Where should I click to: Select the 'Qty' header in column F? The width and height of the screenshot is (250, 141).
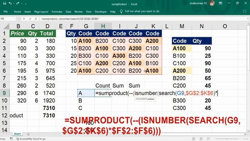71,33
